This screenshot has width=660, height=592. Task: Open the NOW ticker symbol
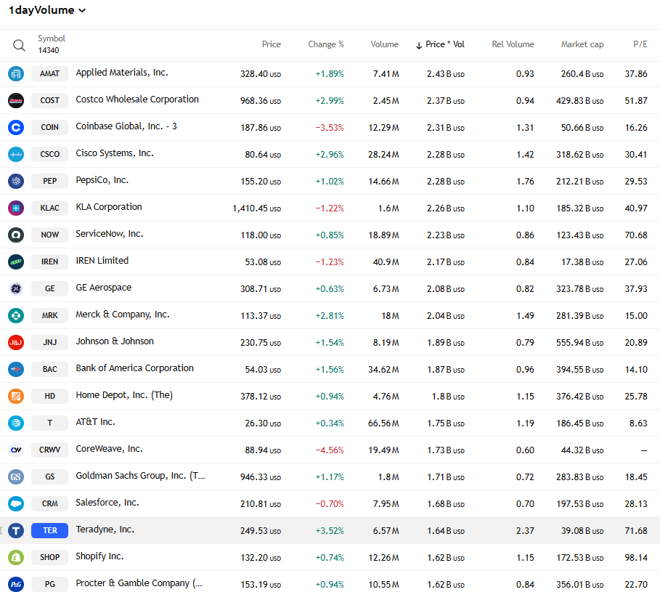pos(49,235)
